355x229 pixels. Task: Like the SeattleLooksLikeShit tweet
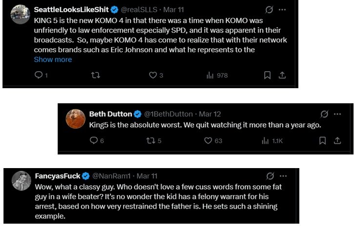152,75
